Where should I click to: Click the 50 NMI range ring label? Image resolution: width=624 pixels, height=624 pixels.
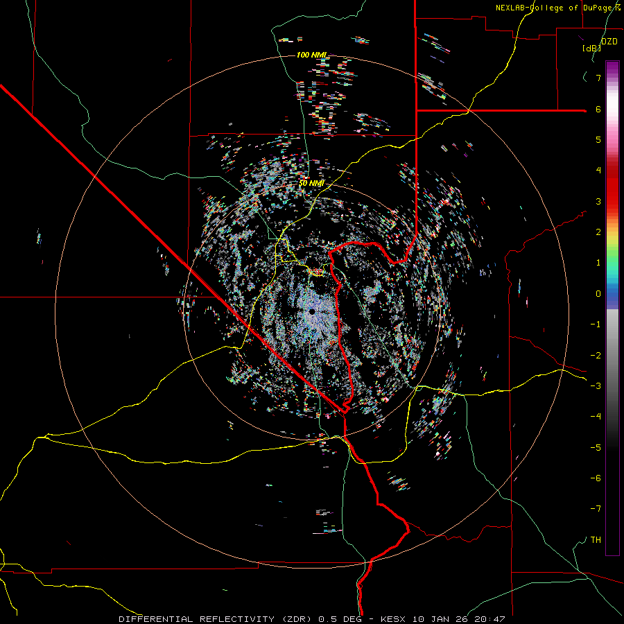[311, 183]
